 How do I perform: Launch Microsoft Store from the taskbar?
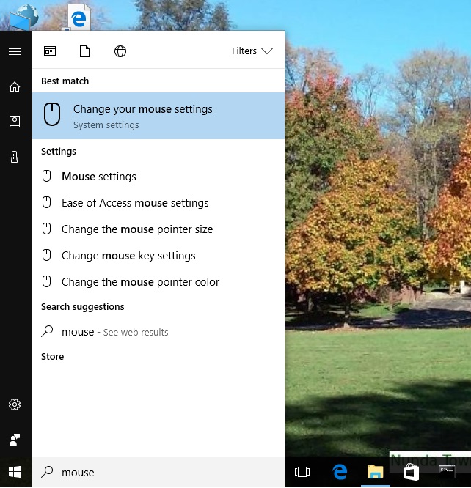coord(411,473)
